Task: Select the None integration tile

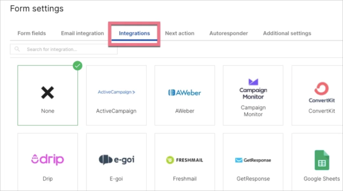Action: click(x=47, y=95)
